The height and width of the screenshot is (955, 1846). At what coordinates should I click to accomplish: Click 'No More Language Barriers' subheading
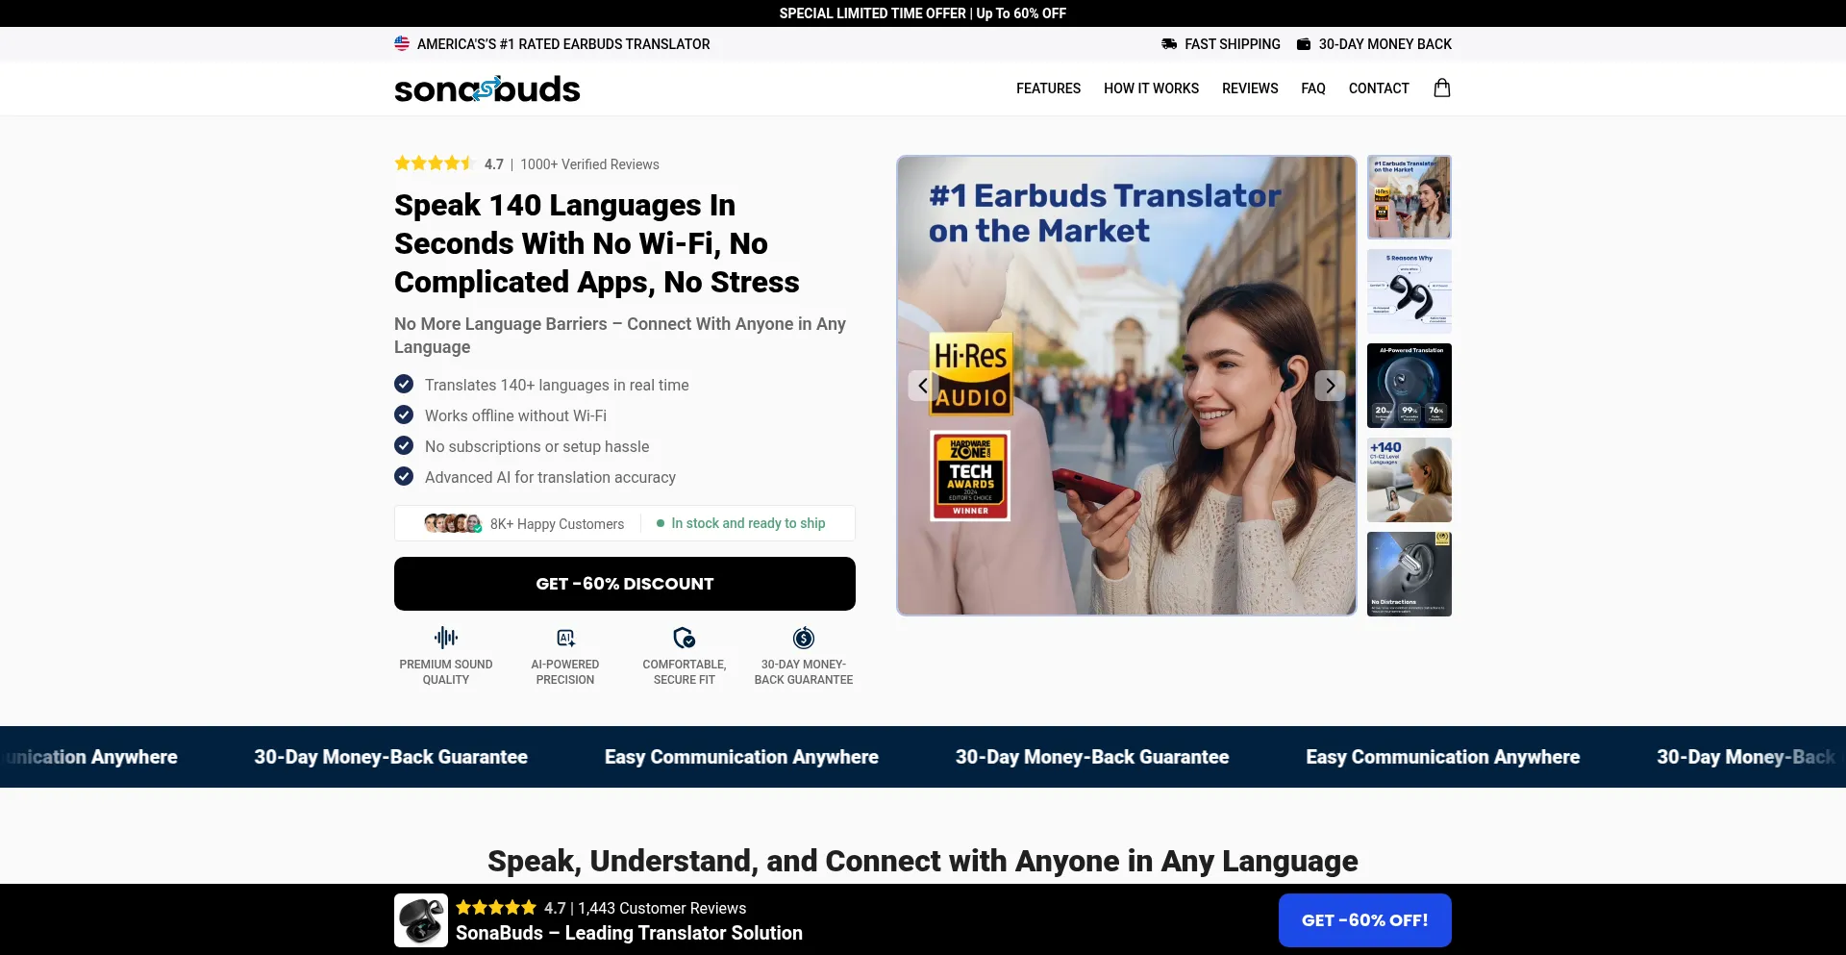tap(620, 336)
